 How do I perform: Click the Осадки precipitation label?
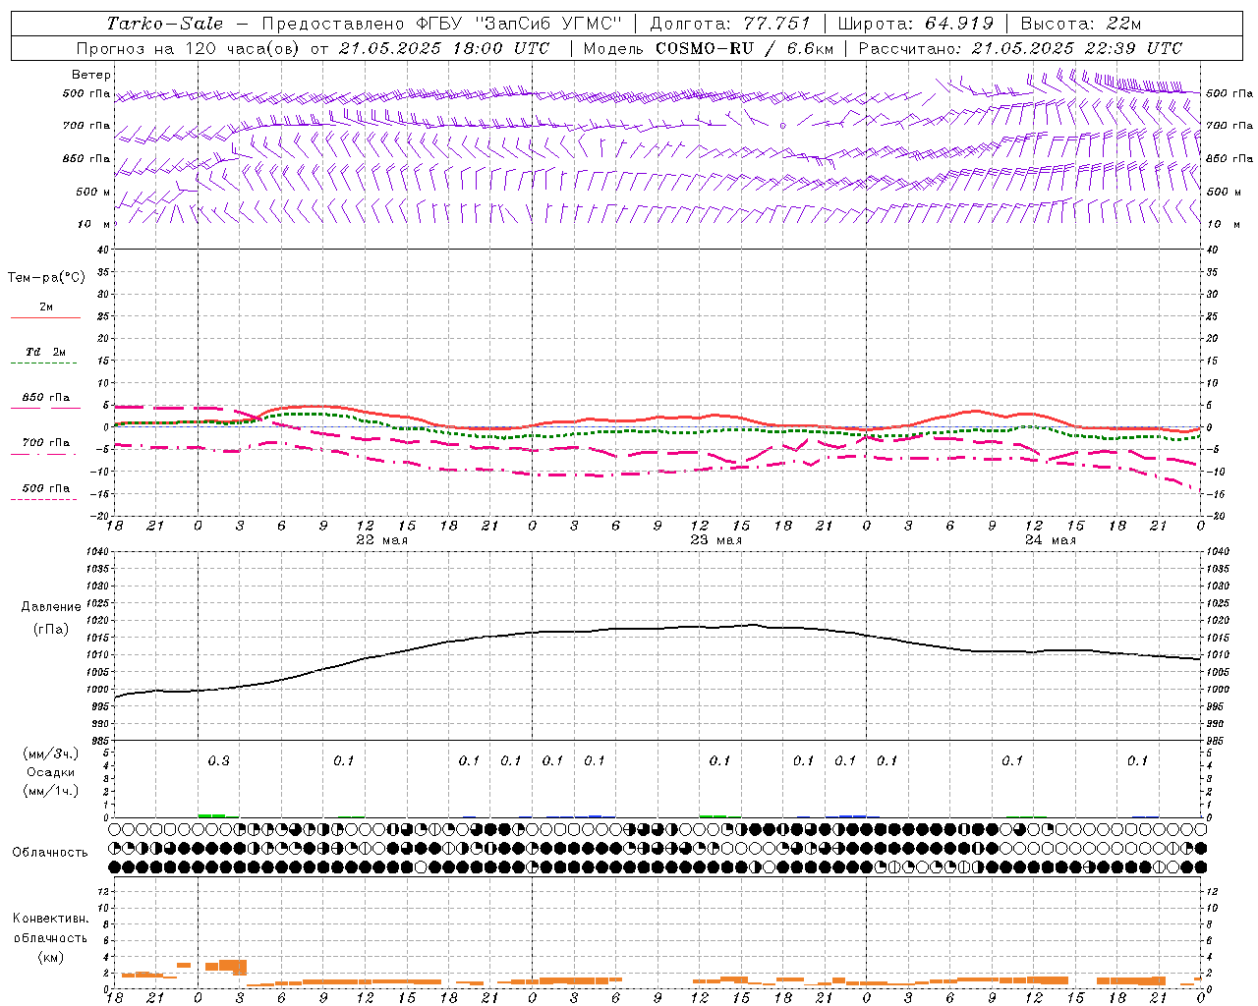tap(51, 772)
